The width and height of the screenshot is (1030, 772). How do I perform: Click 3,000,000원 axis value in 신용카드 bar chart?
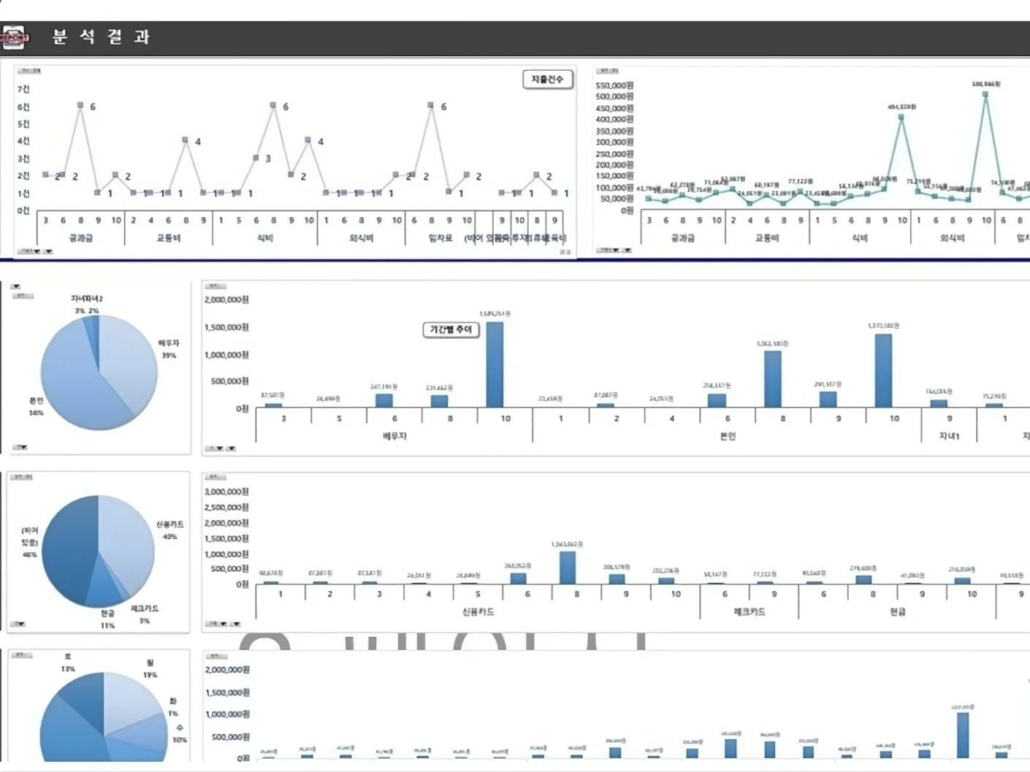click(226, 492)
